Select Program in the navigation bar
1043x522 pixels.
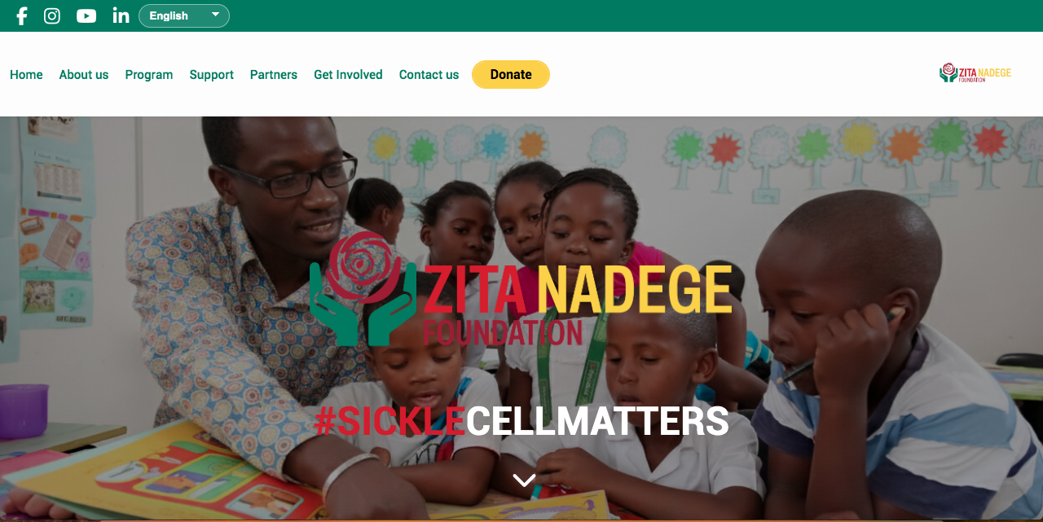[149, 75]
